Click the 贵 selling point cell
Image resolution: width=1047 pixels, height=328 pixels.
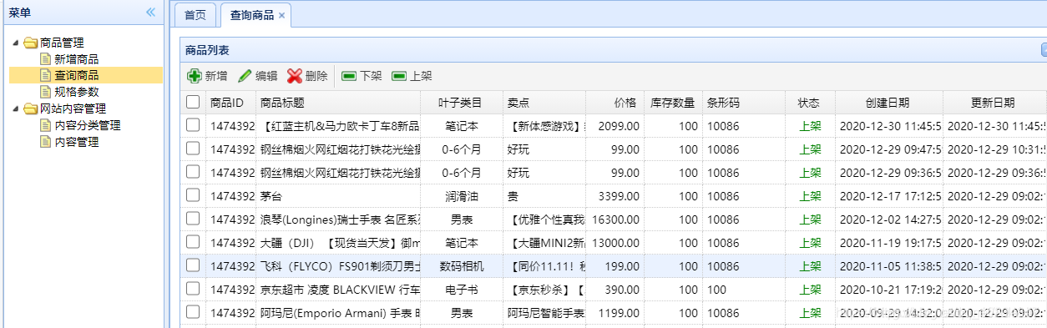click(x=544, y=196)
